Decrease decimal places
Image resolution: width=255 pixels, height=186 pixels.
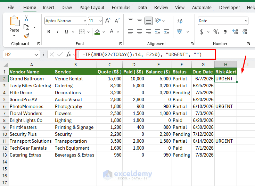[244, 32]
